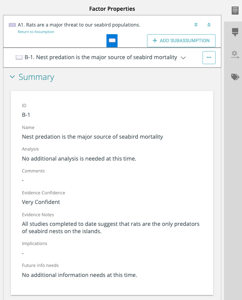
Task: Click the gear with arrow sidebar icon
Action: [x=235, y=55]
